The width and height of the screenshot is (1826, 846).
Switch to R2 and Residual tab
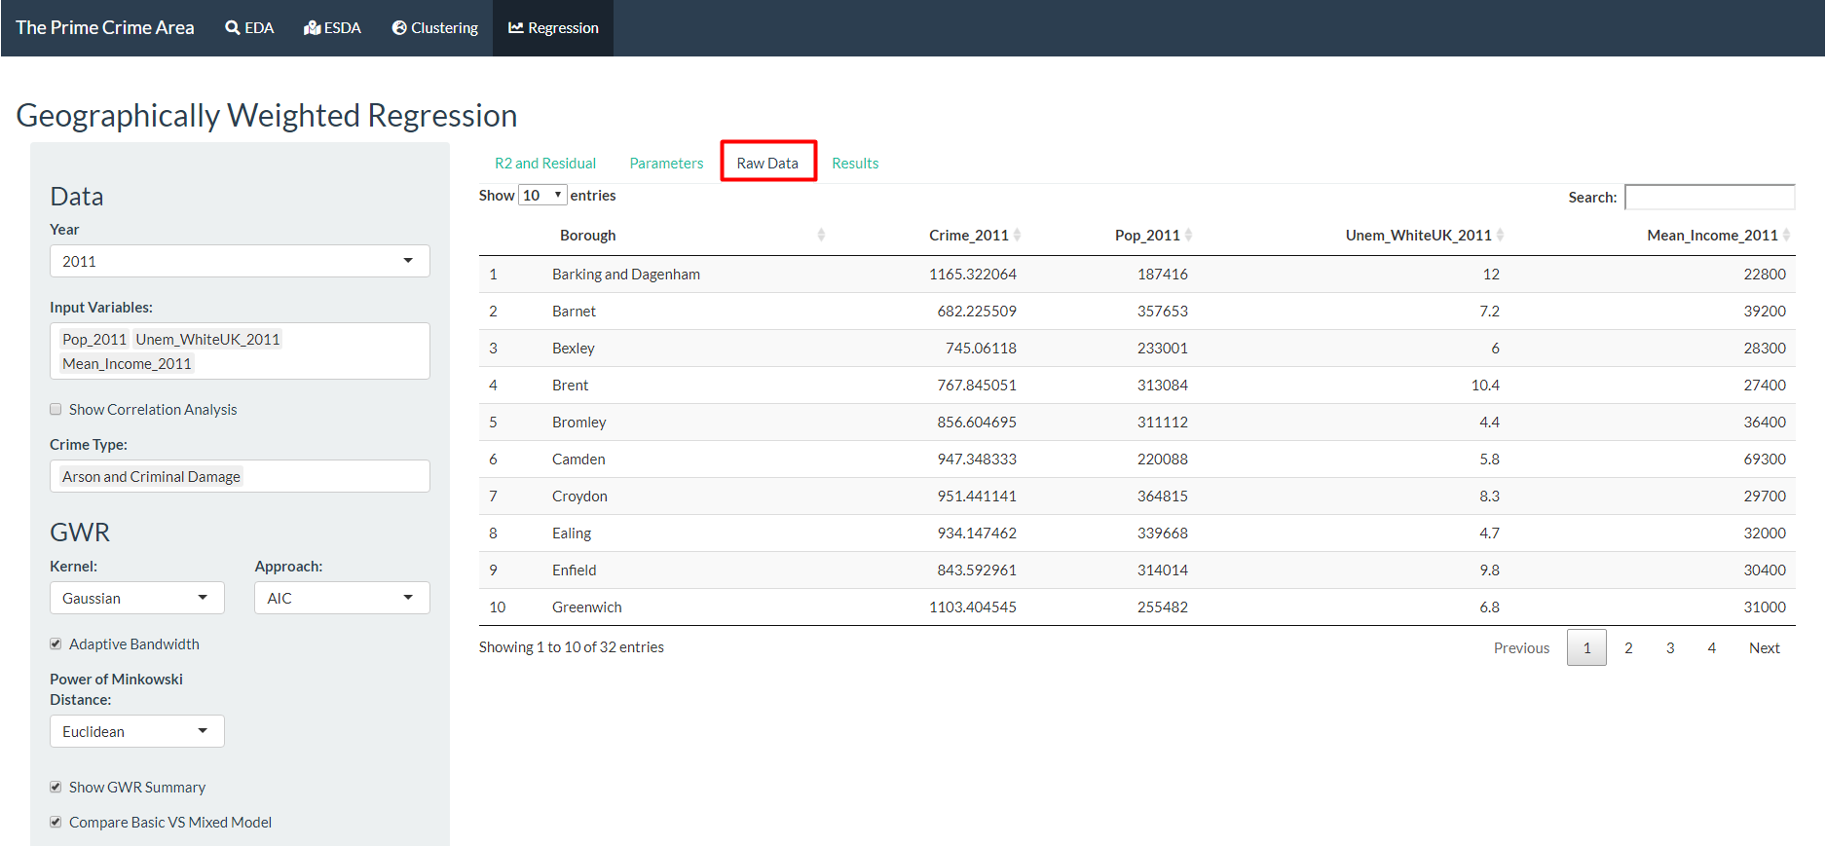pos(545,164)
